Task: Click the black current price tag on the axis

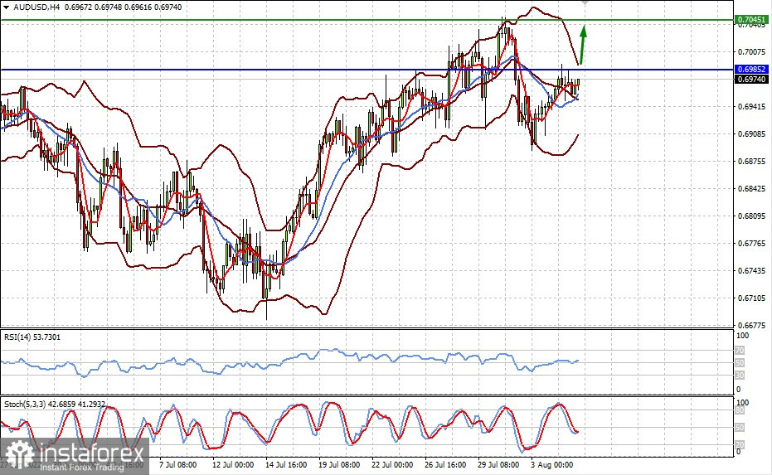Action: (751, 79)
